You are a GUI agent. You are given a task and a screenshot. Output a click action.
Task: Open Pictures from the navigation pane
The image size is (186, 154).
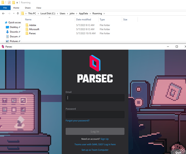point(14,41)
